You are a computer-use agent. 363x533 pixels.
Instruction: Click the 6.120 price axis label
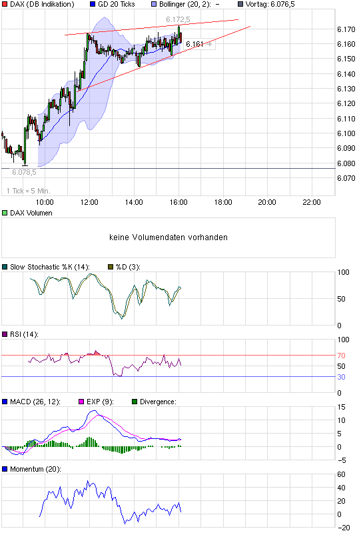point(346,103)
